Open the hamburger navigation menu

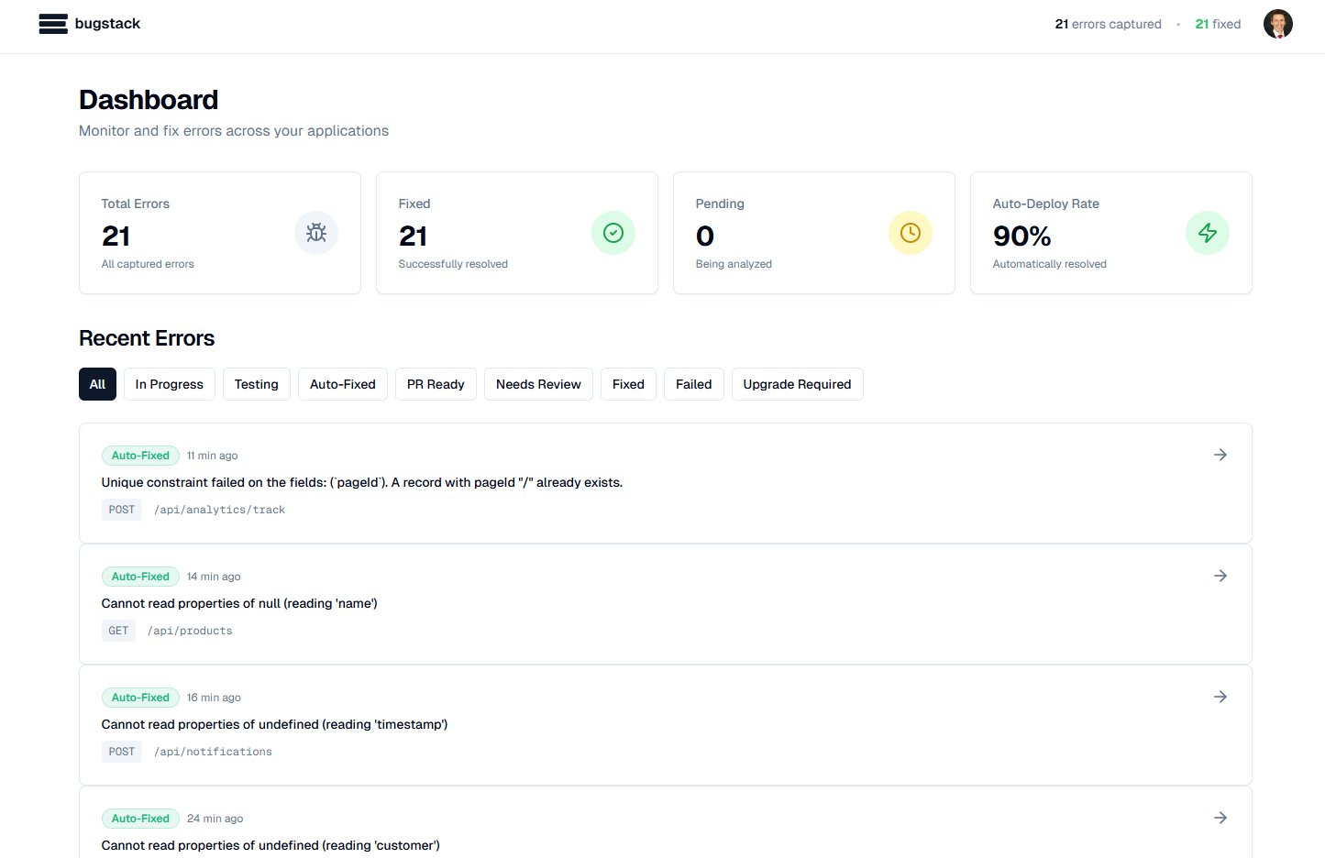click(52, 24)
